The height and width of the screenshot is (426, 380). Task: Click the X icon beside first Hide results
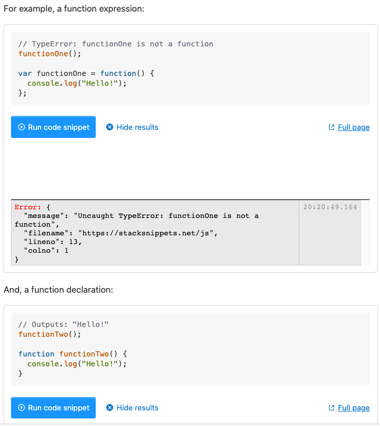[110, 128]
